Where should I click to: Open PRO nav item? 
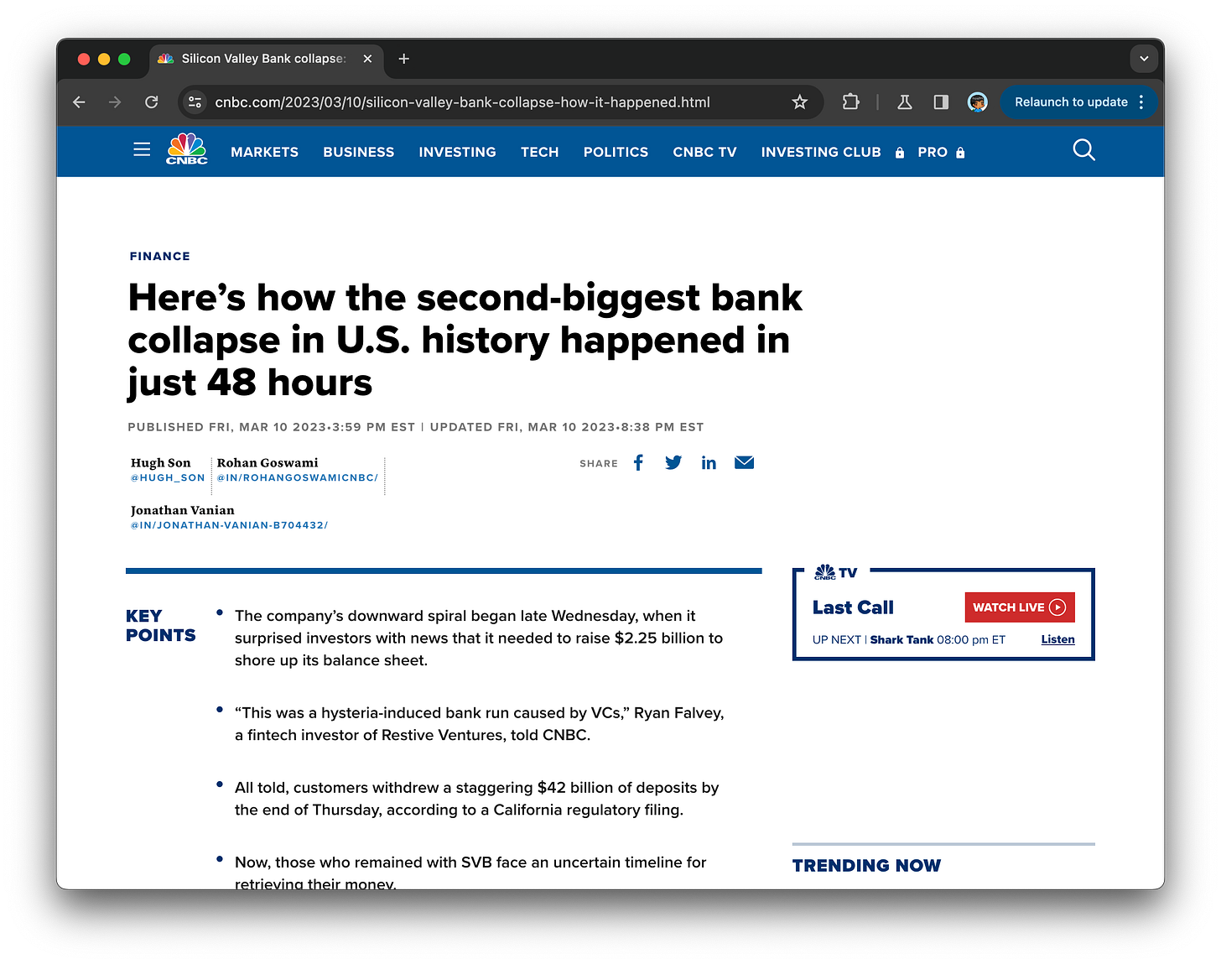click(x=933, y=152)
